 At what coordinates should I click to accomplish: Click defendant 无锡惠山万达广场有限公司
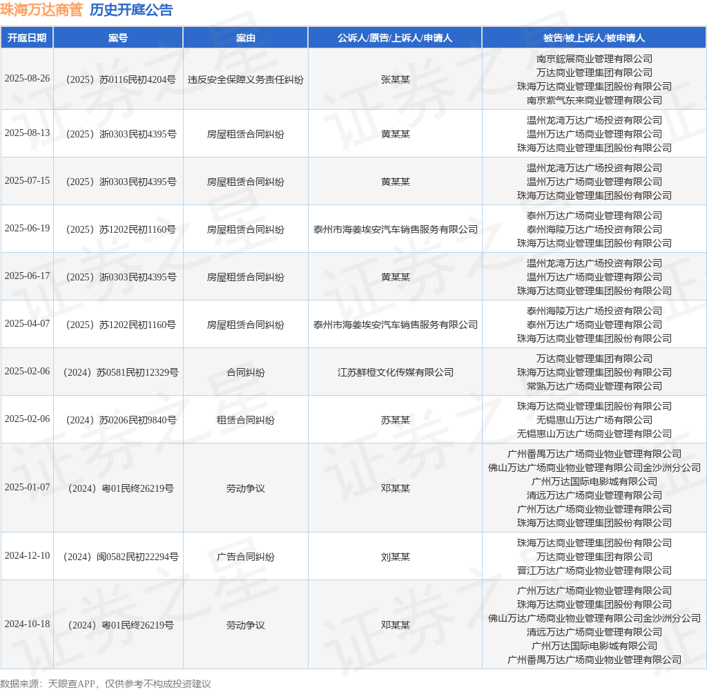[594, 421]
